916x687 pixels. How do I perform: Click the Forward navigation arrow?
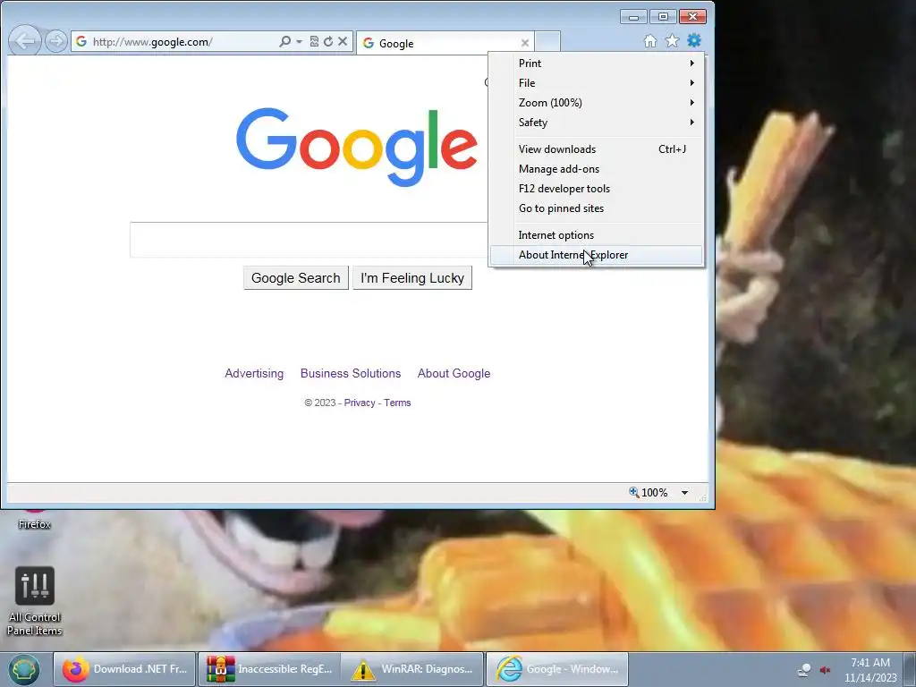pos(56,41)
